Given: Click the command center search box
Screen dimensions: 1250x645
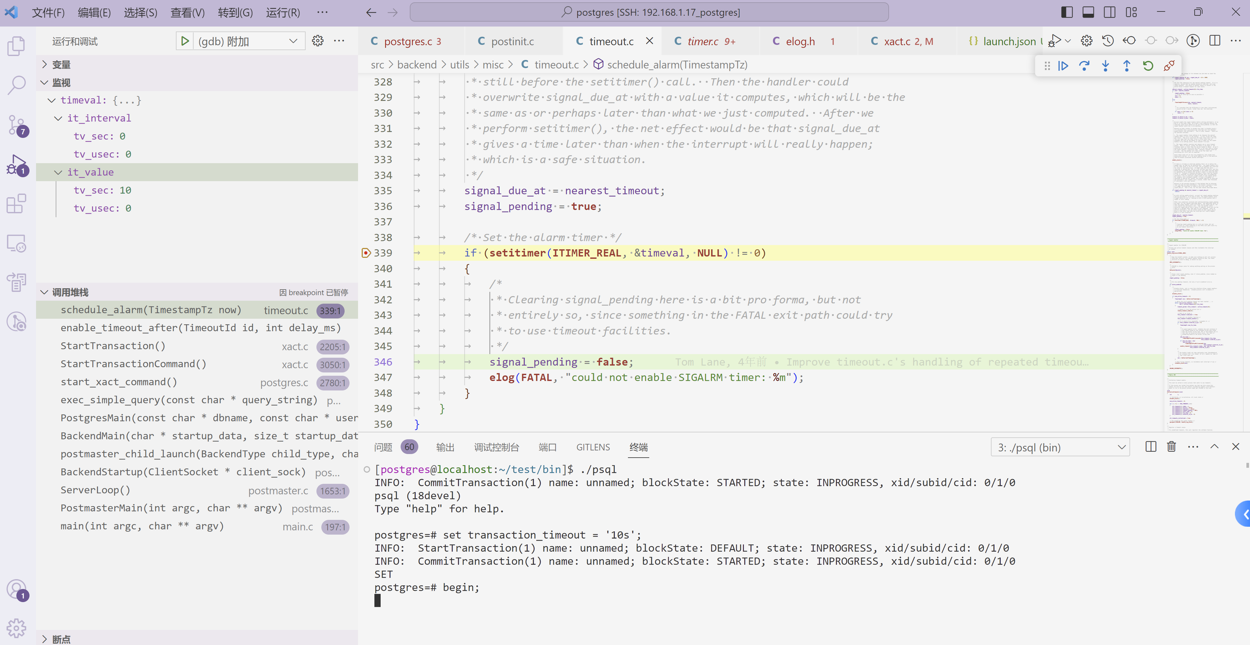Looking at the screenshot, I should [649, 12].
